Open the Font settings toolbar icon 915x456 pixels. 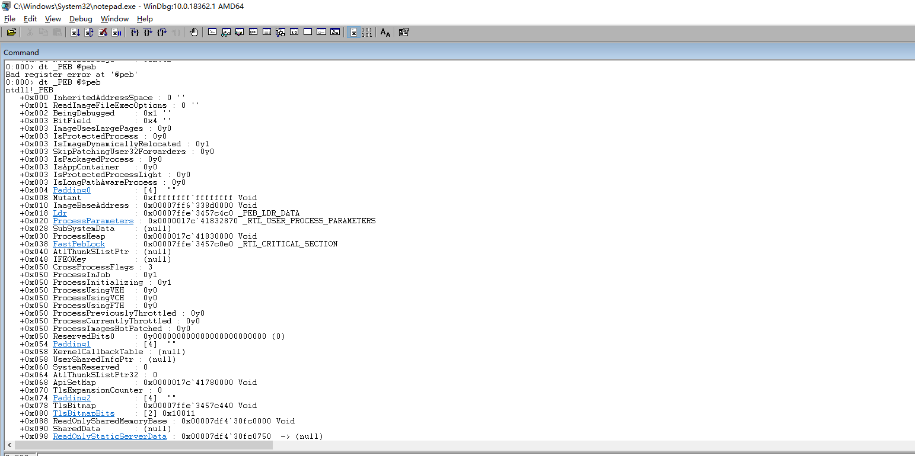(x=385, y=32)
